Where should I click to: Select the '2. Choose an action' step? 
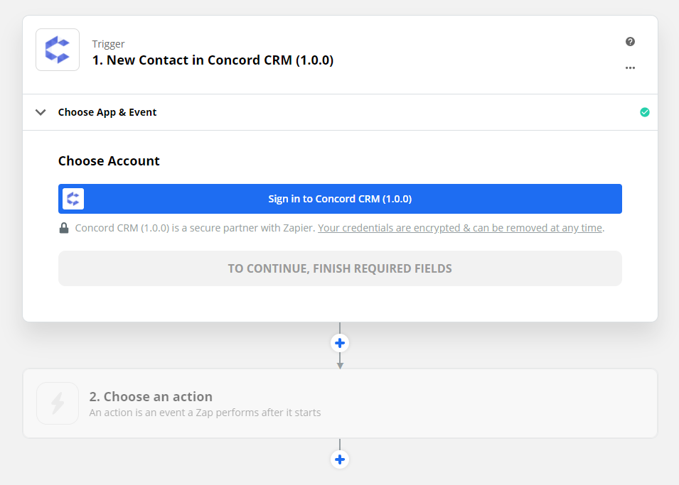340,403
